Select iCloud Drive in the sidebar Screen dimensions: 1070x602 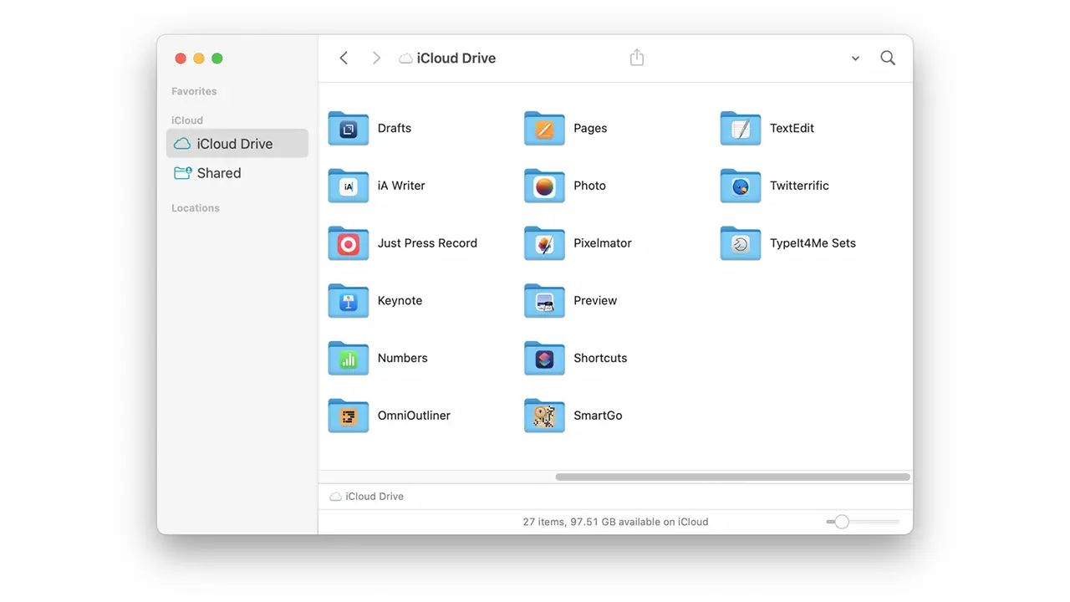[x=237, y=144]
